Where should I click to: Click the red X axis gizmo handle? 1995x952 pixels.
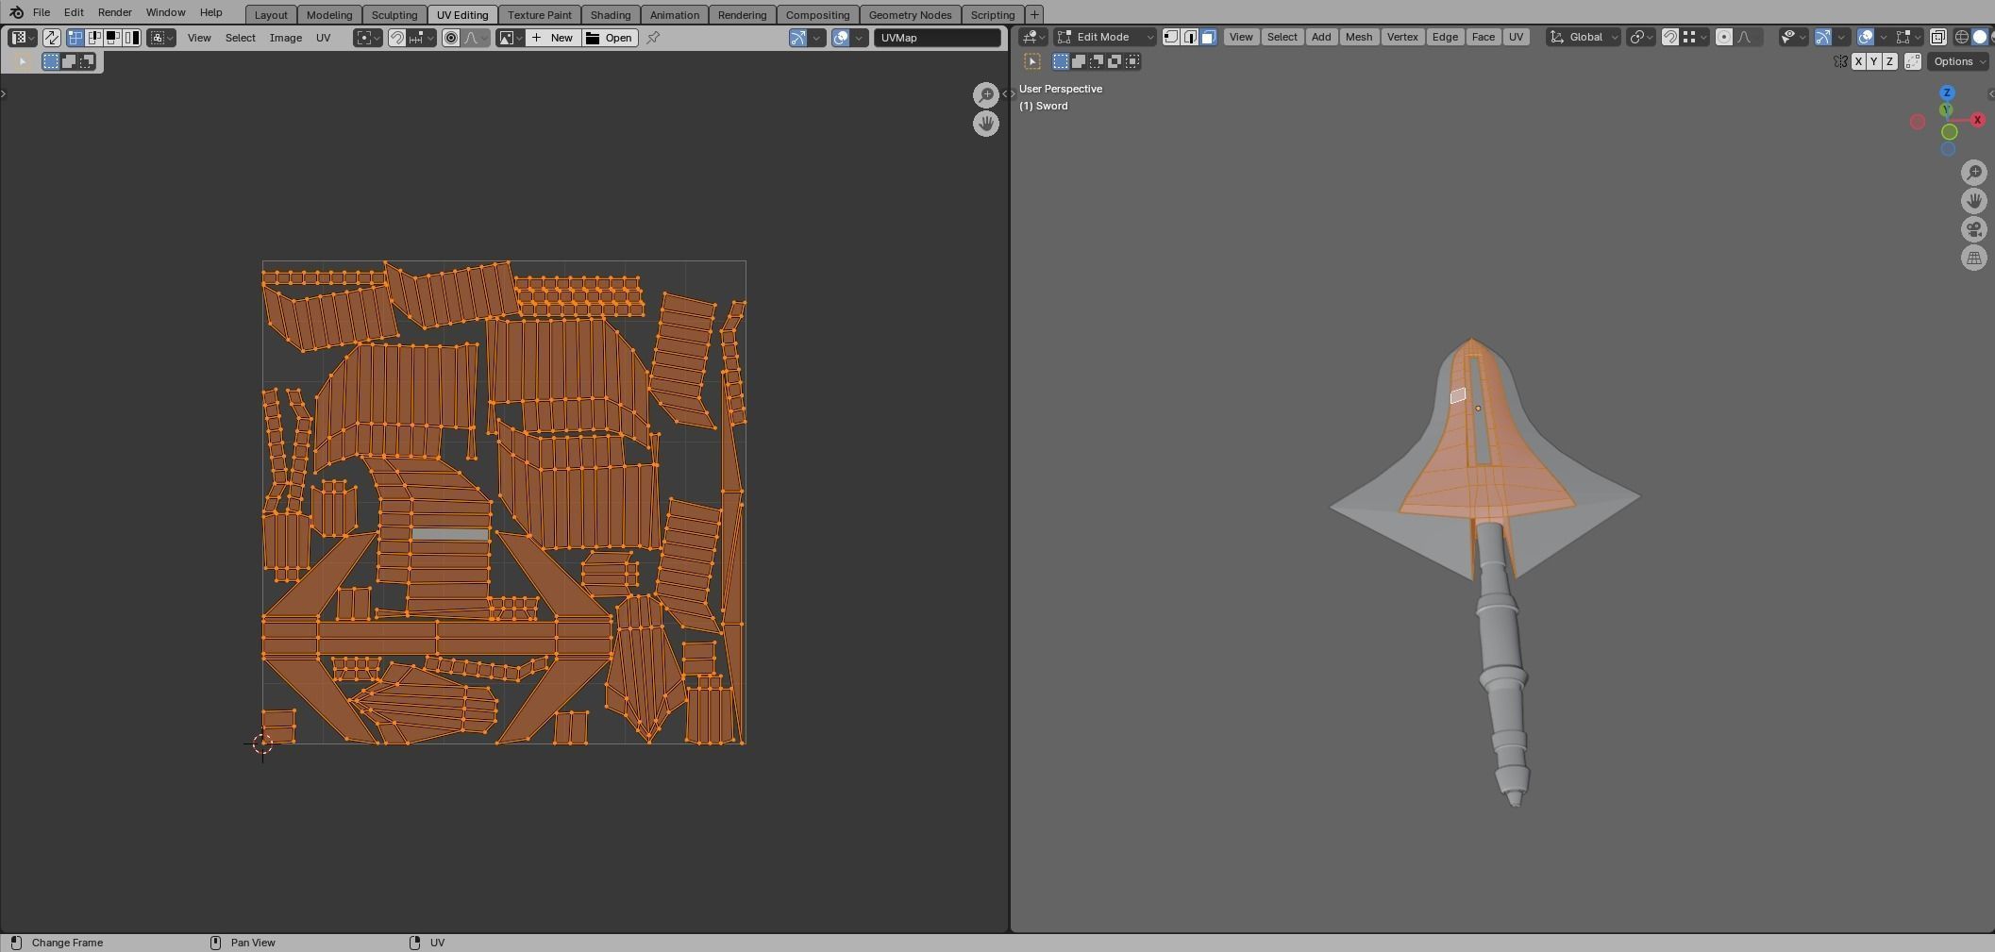click(1977, 120)
